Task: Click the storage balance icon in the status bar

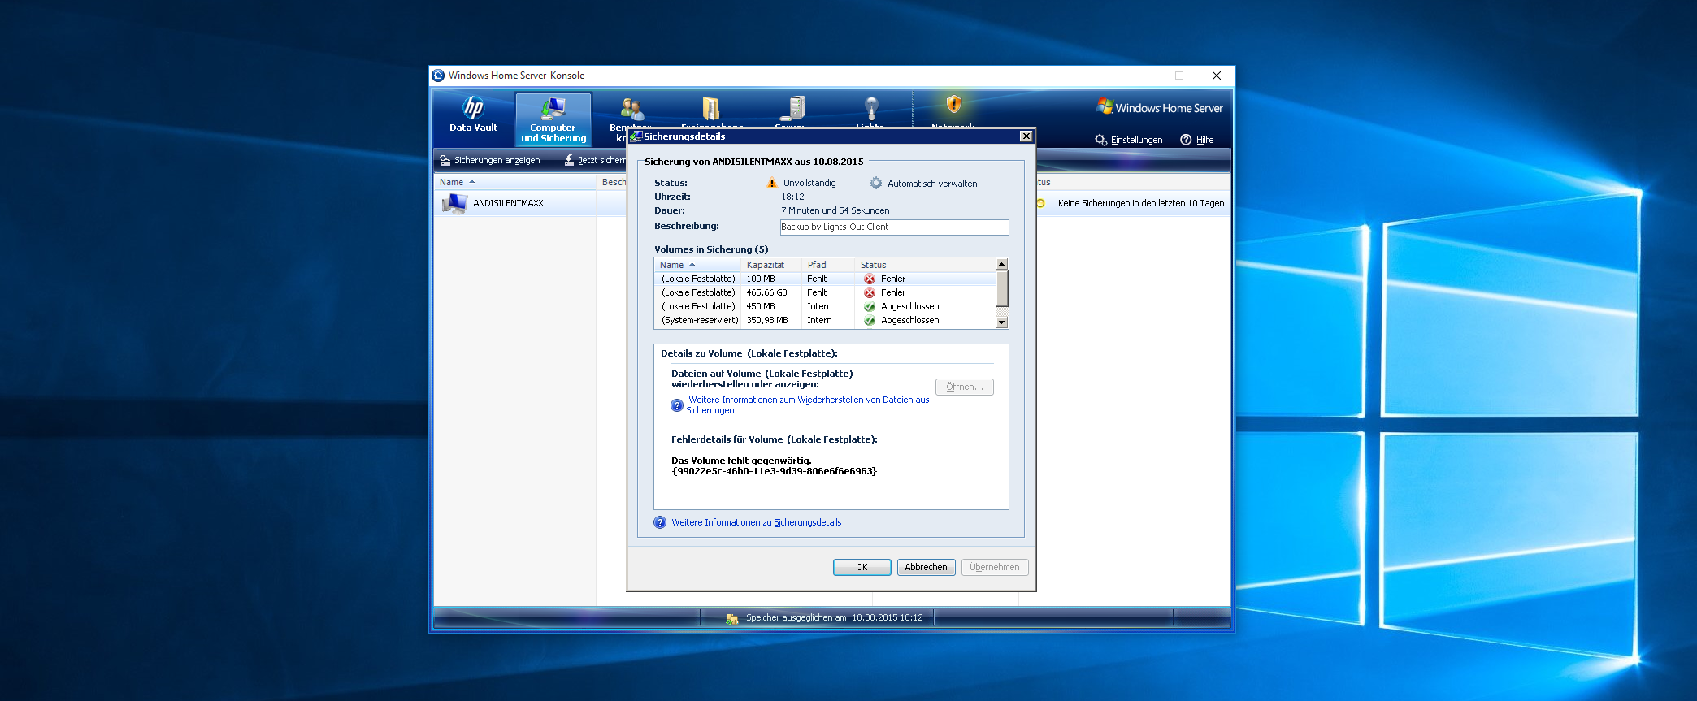Action: coord(731,618)
